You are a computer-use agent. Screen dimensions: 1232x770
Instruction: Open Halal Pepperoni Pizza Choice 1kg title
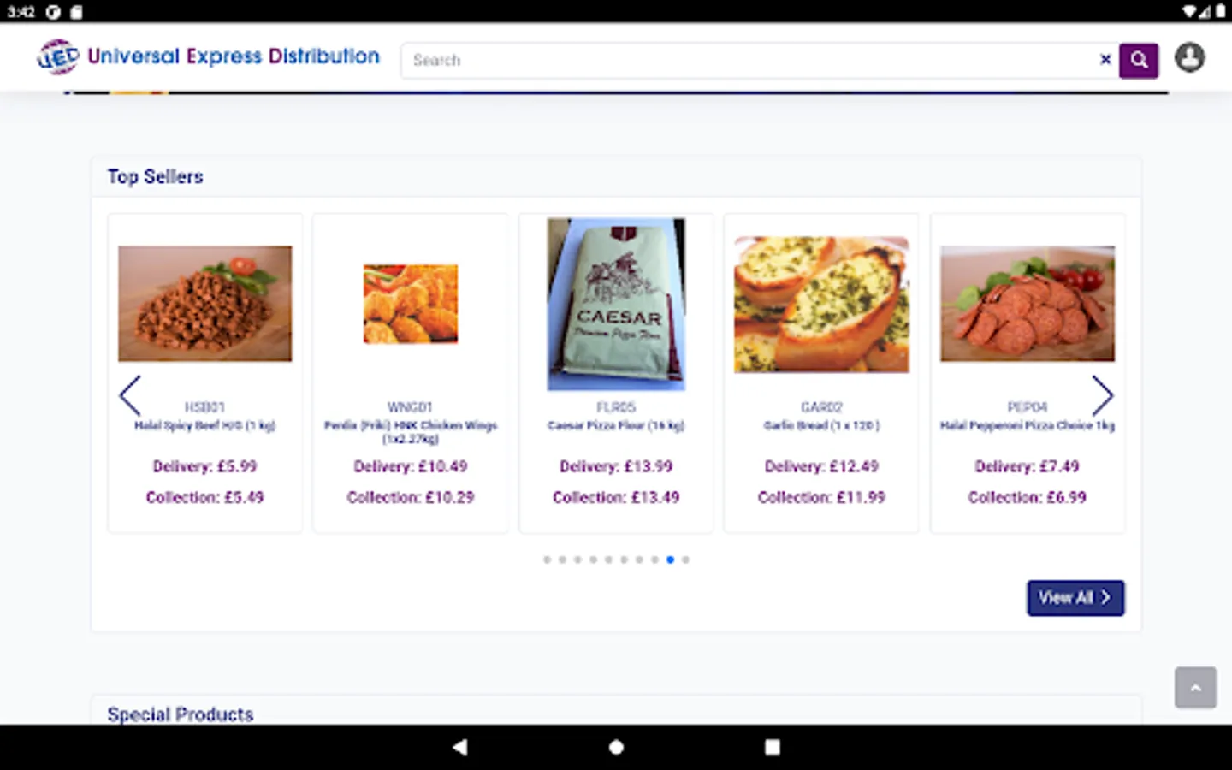[x=1028, y=425]
